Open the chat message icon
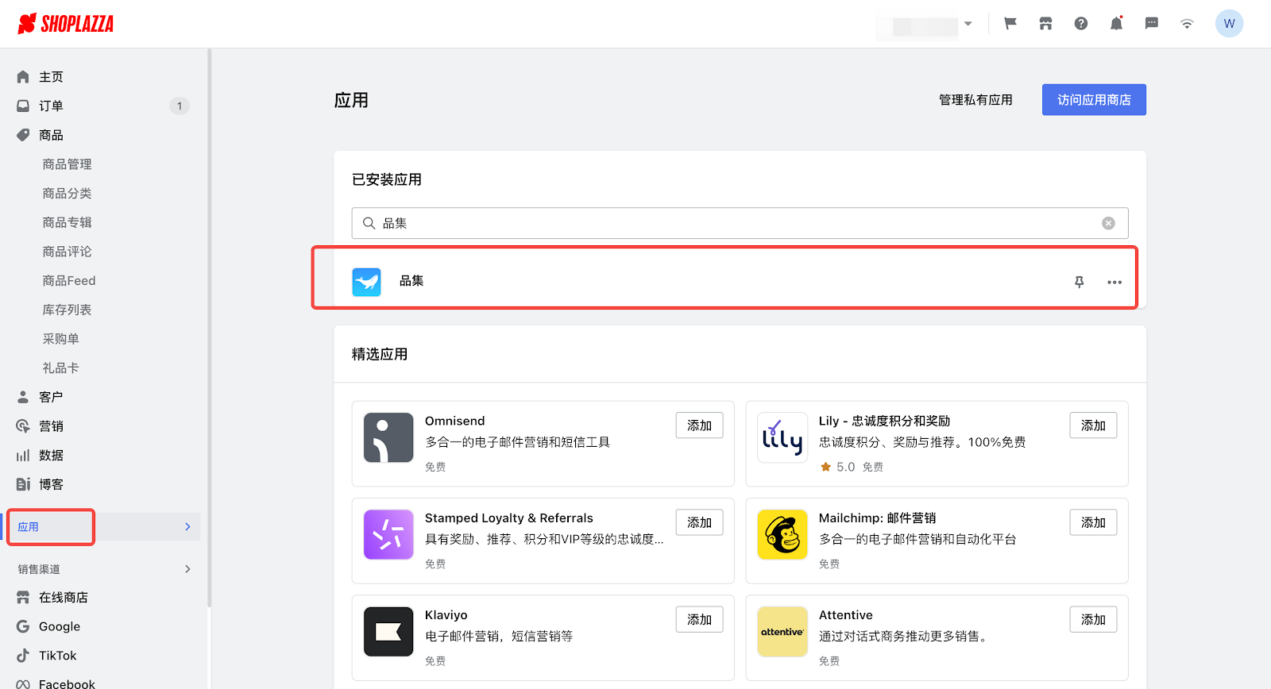Viewport: 1271px width, 689px height. [1152, 24]
